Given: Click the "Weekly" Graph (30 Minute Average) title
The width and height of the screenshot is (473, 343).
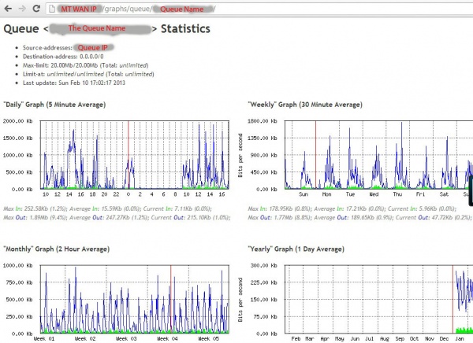Looking at the screenshot, I should (x=305, y=105).
